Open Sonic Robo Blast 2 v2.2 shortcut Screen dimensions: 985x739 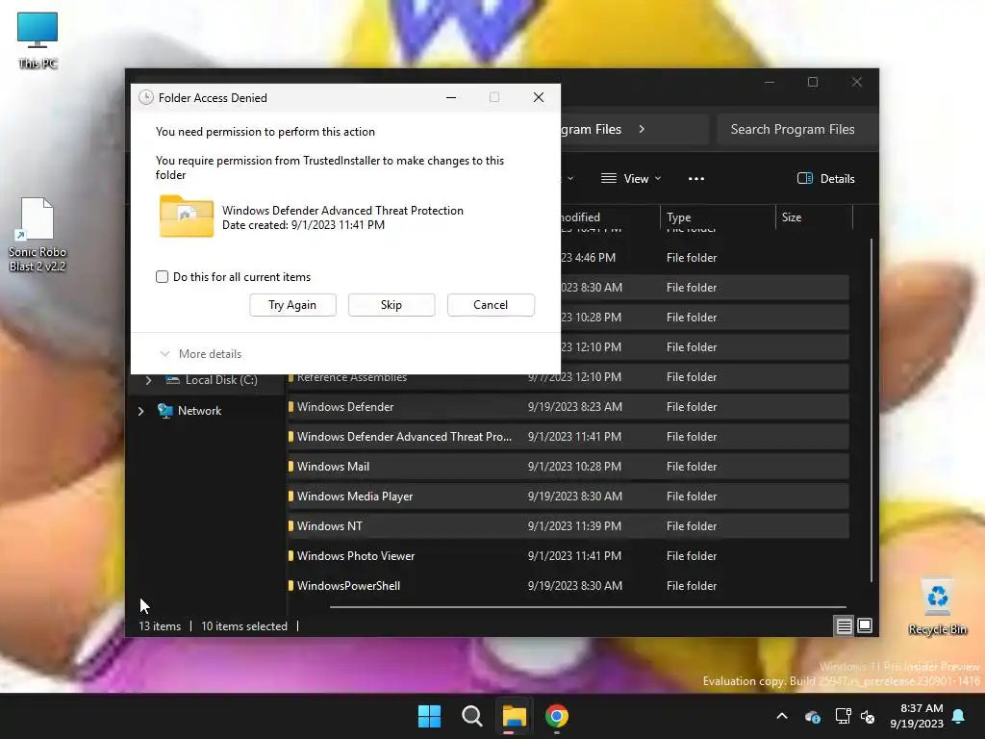point(38,235)
